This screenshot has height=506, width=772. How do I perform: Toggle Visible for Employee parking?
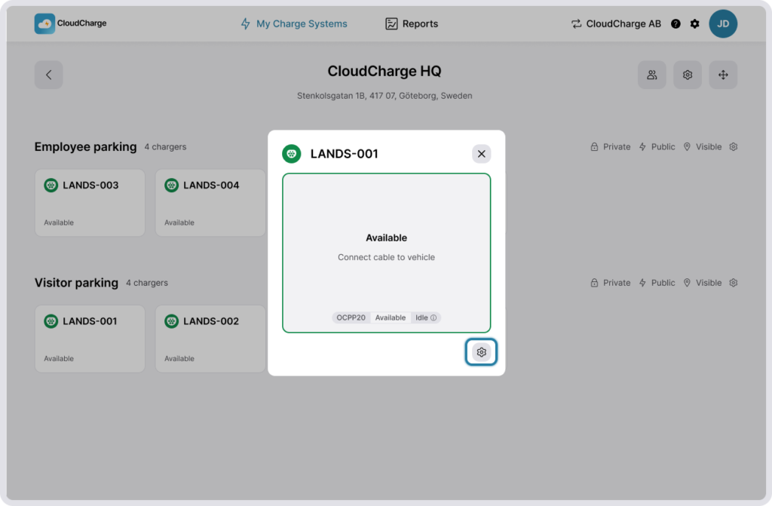point(703,147)
